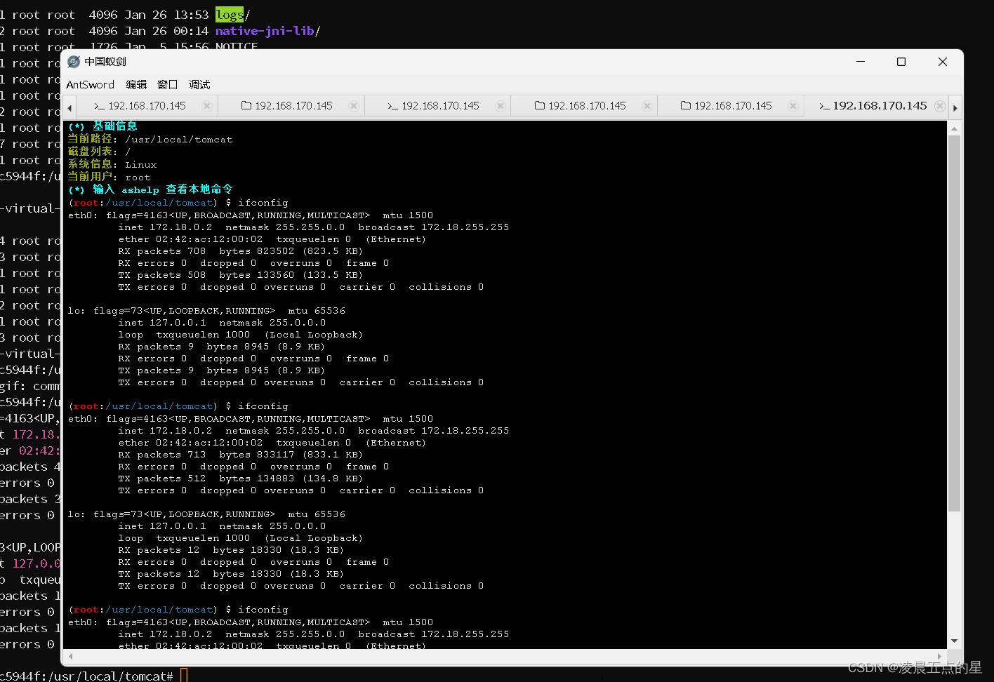This screenshot has width=994, height=682.
Task: Open the AntSword menu
Action: [x=90, y=85]
